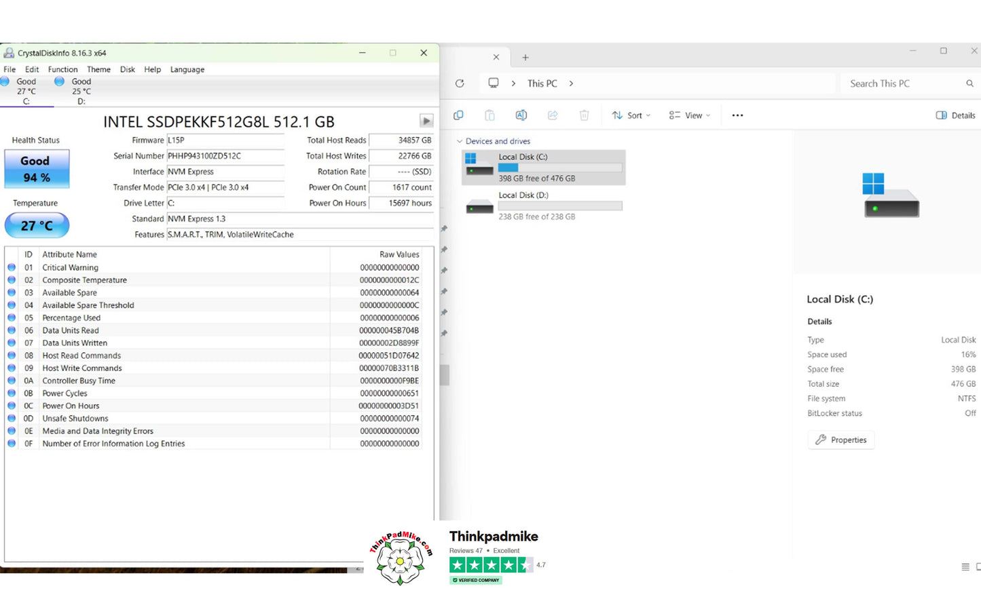Open the Disk menu
The width and height of the screenshot is (981, 616).
[x=128, y=69]
